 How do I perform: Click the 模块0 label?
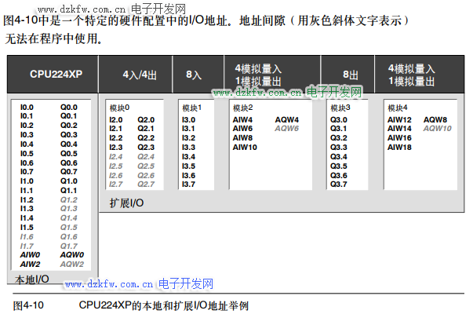tap(119, 108)
